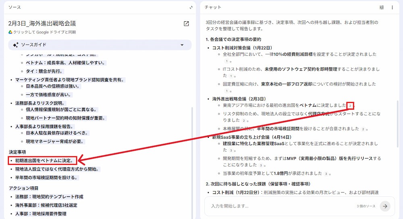Open citation 2 after ベトナムに決定しました
The image size is (403, 219).
(350, 106)
